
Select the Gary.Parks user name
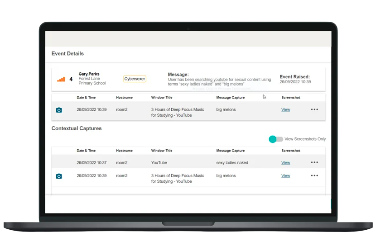[89, 74]
